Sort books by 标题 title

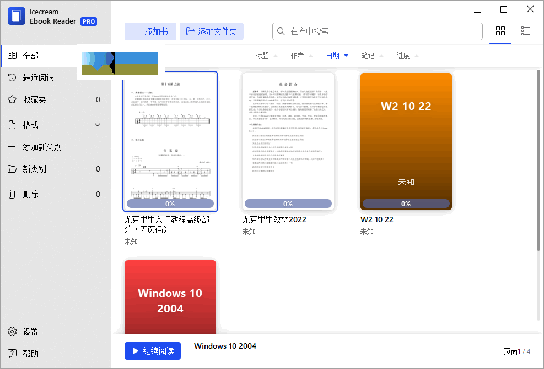[x=266, y=56]
